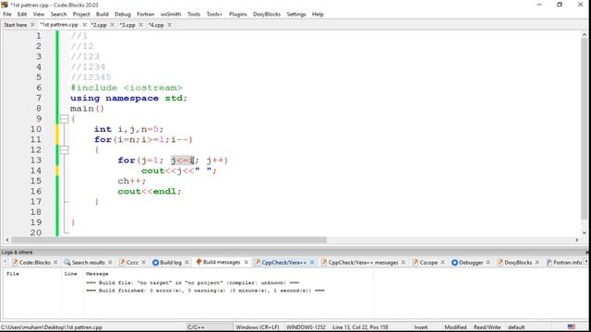Close the 2.cpp tab

pos(113,25)
